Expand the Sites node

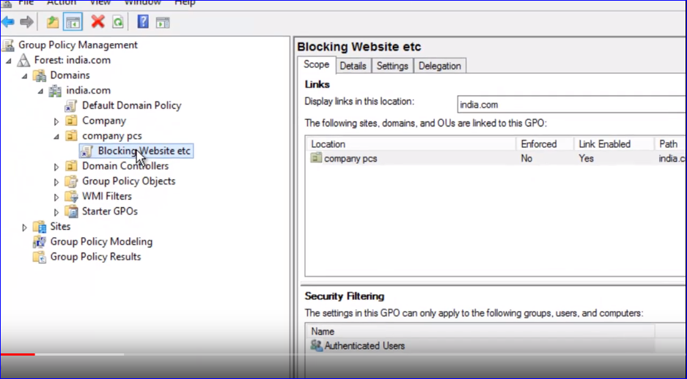click(24, 228)
